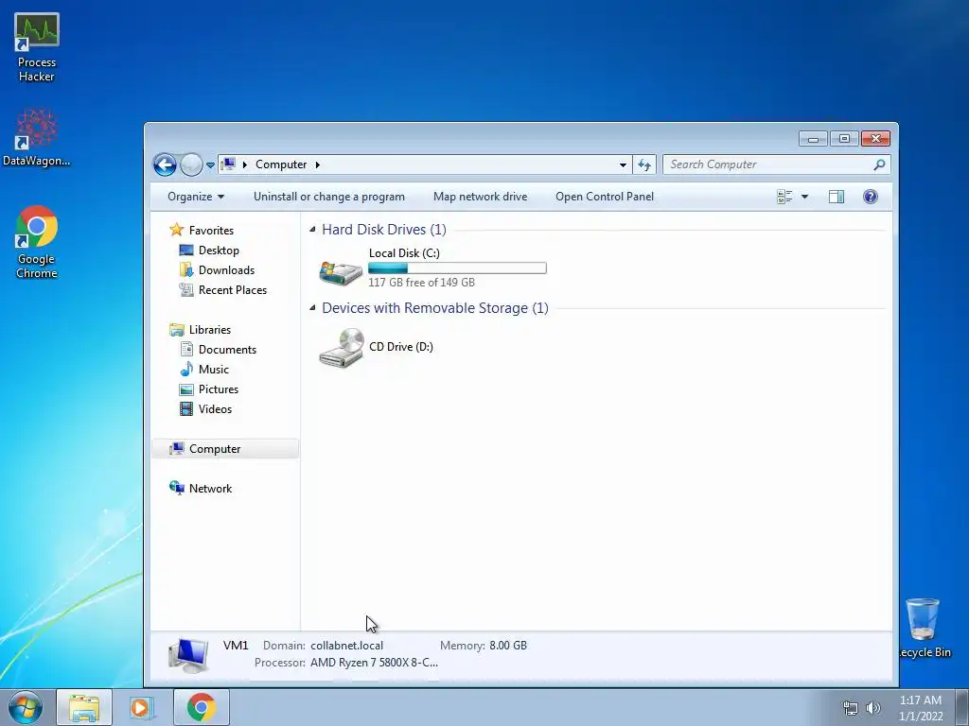Collapse Devices with Removable Storage group
Viewport: 969px width, 726px height.
tap(312, 308)
